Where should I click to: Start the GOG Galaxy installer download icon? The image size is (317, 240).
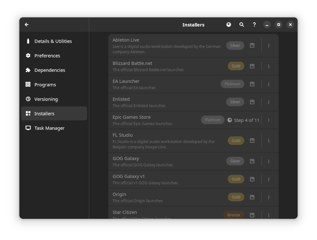pos(252,161)
